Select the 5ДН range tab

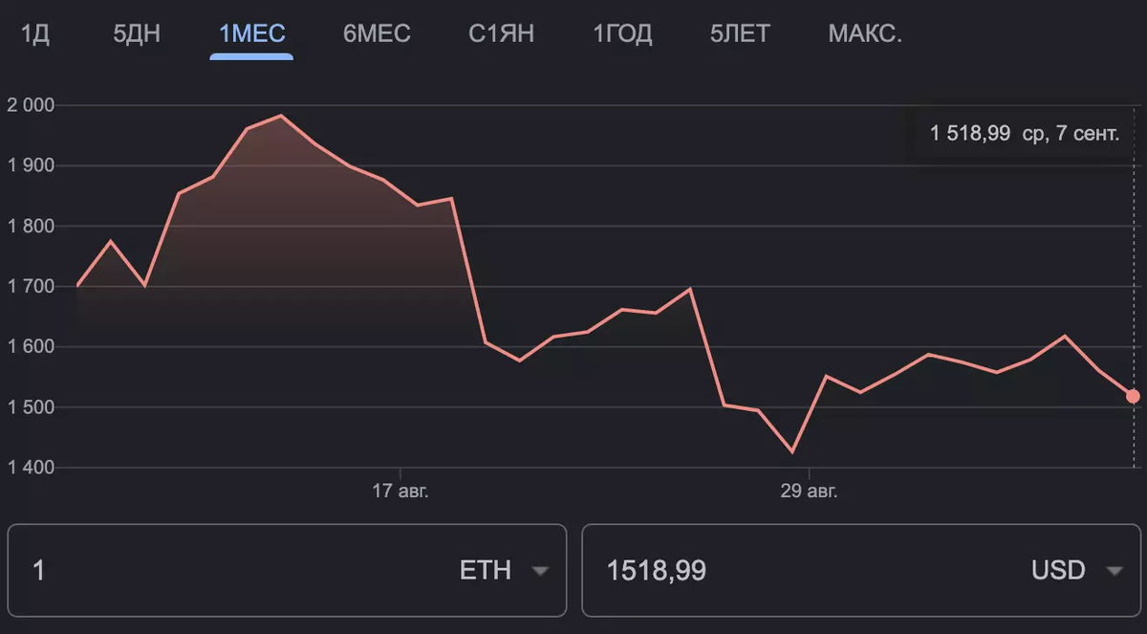point(137,34)
